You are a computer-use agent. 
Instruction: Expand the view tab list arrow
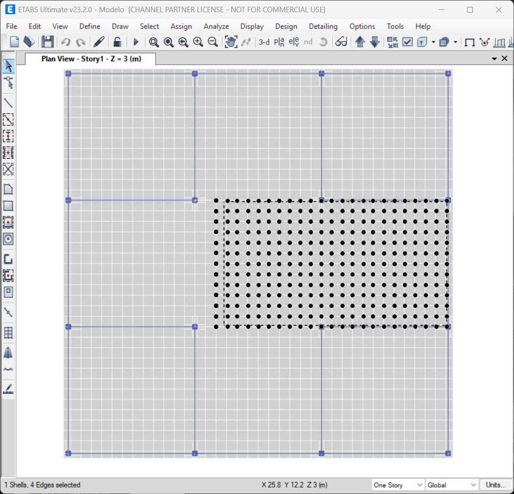pos(494,59)
